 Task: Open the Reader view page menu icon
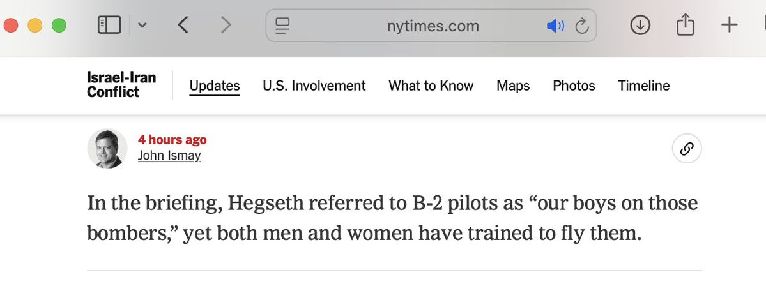click(282, 26)
